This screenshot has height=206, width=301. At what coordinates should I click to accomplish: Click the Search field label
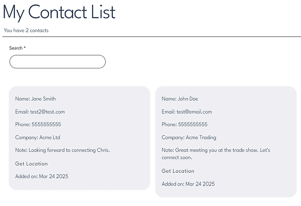18,48
